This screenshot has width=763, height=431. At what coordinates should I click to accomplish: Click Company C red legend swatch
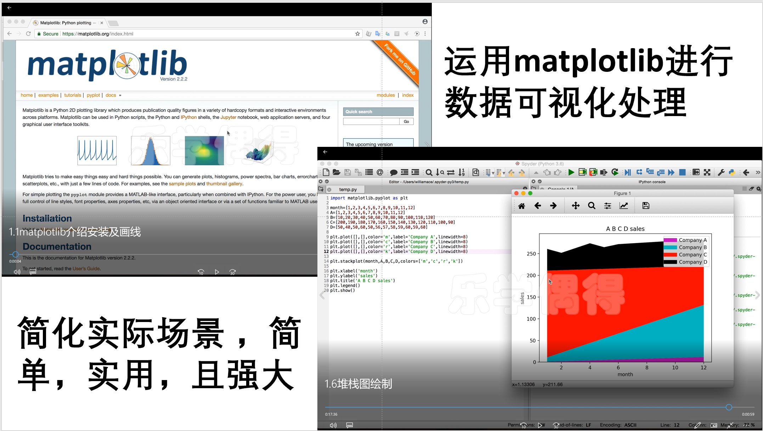pos(670,255)
